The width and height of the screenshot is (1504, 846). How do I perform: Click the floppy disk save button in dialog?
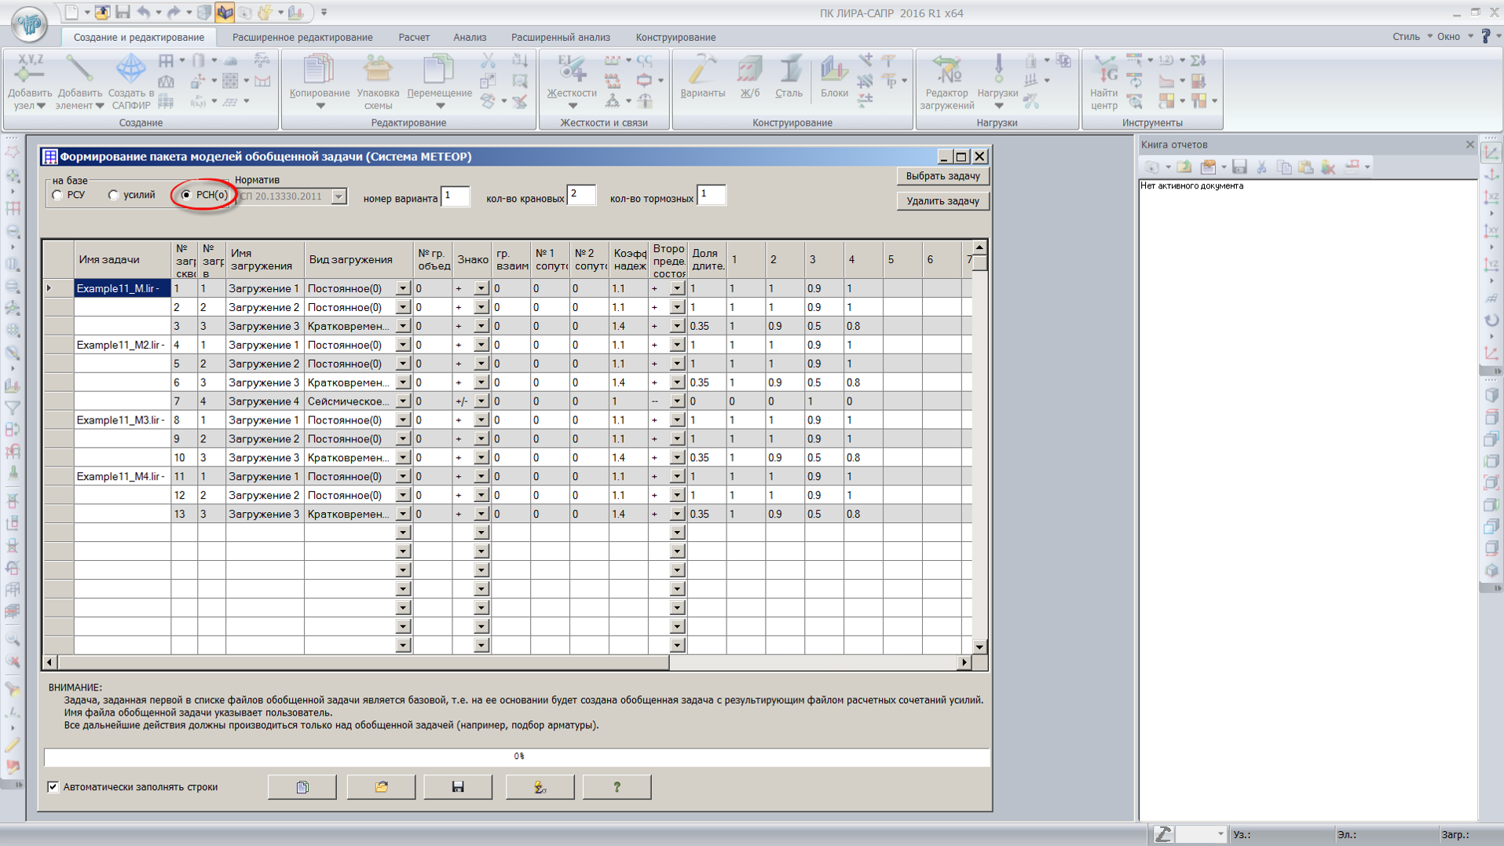click(x=458, y=787)
